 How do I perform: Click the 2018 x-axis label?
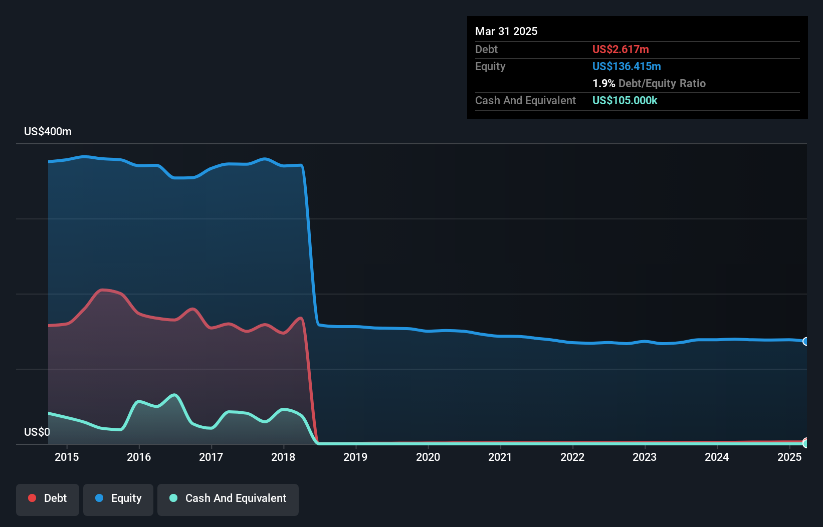[283, 457]
